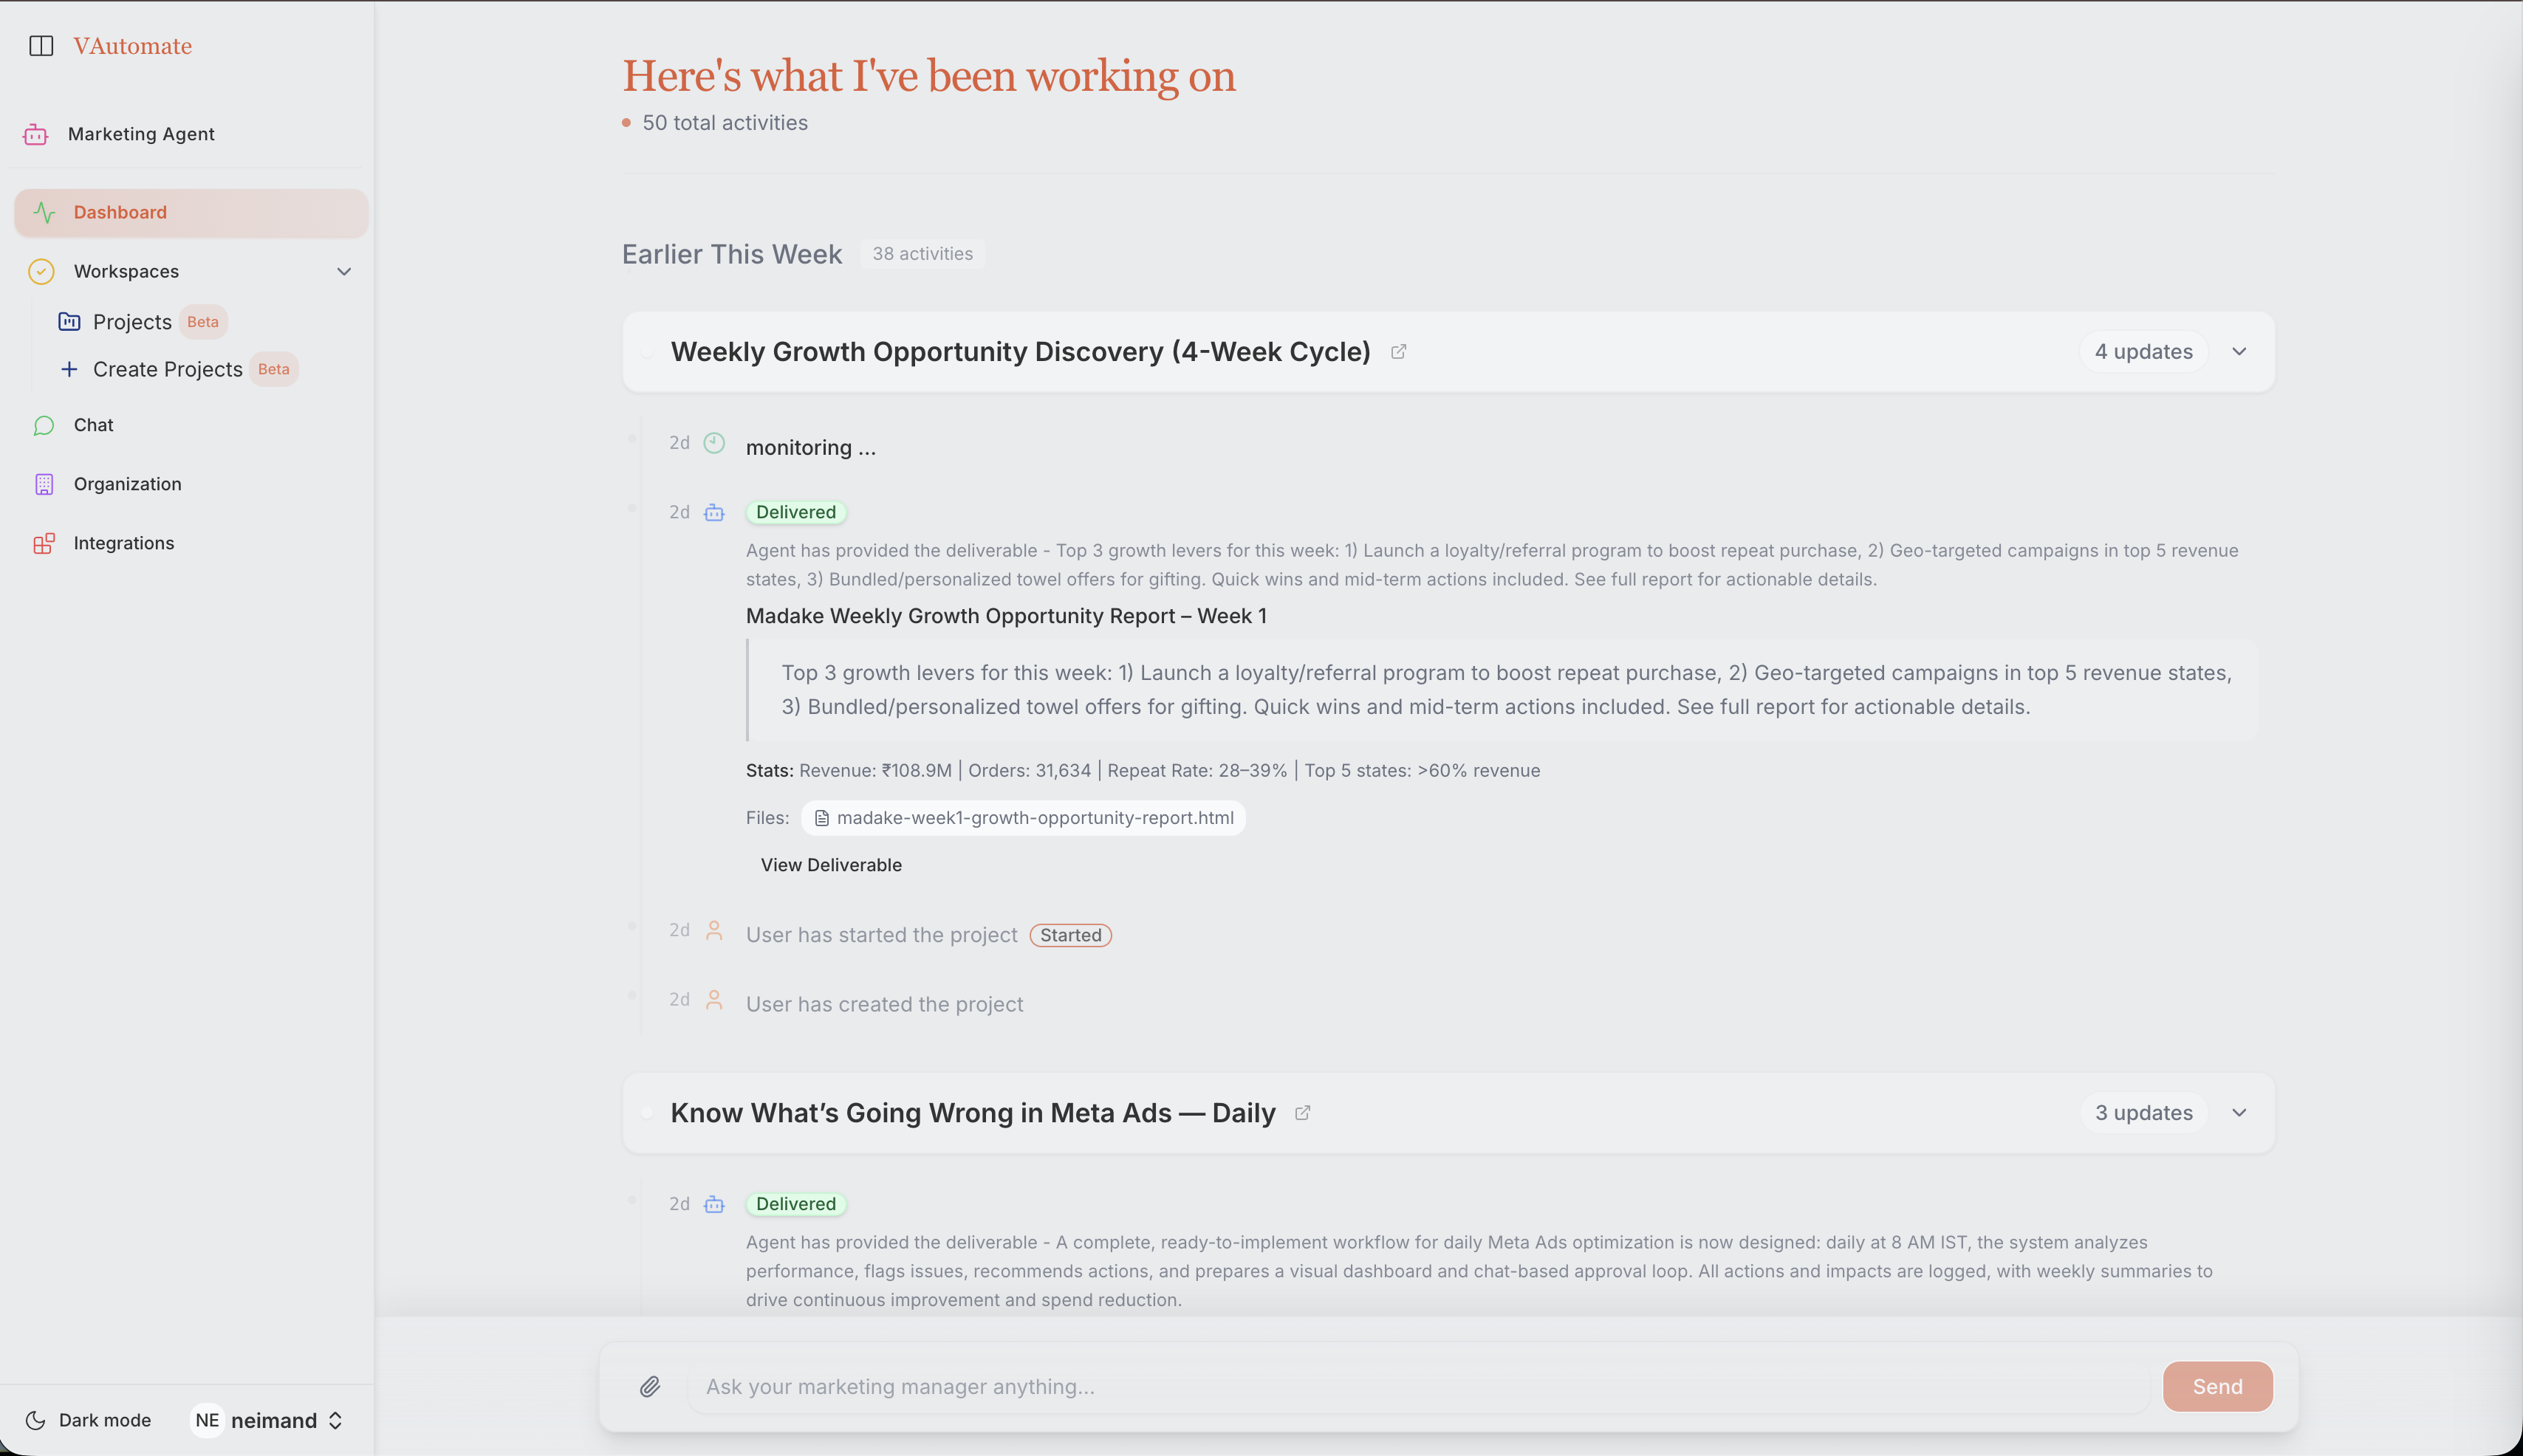Click the Ask your marketing manager input
This screenshot has width=2523, height=1456.
(x=1418, y=1386)
